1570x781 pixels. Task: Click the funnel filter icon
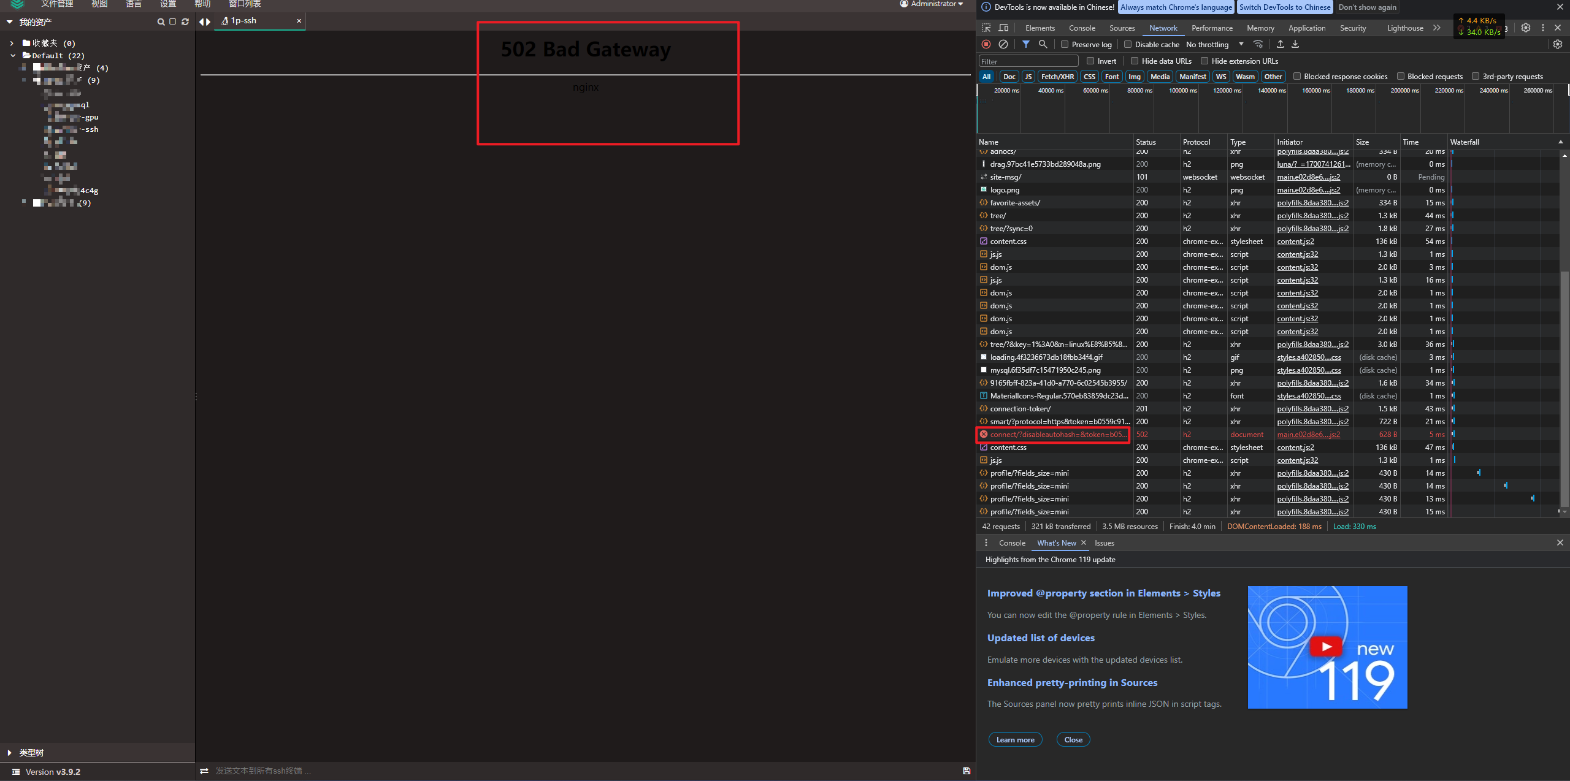click(1025, 44)
